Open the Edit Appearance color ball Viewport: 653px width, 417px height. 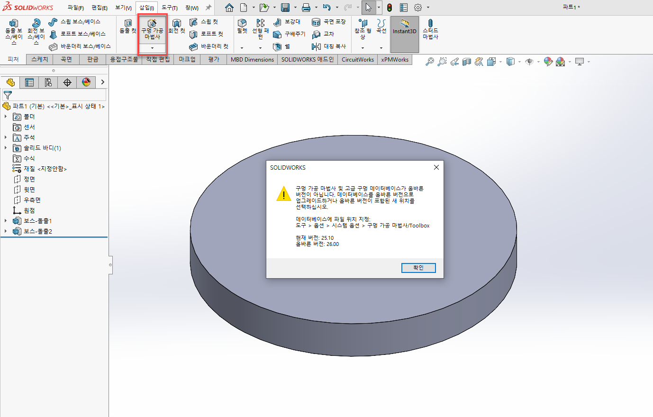[548, 62]
